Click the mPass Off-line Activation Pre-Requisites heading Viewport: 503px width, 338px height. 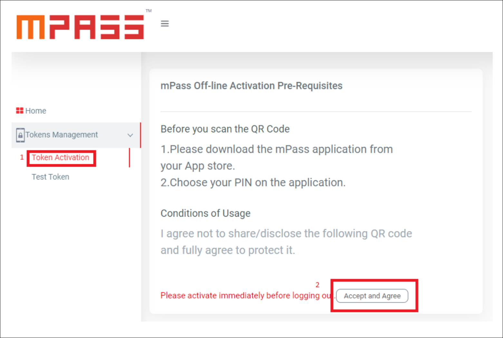click(251, 86)
